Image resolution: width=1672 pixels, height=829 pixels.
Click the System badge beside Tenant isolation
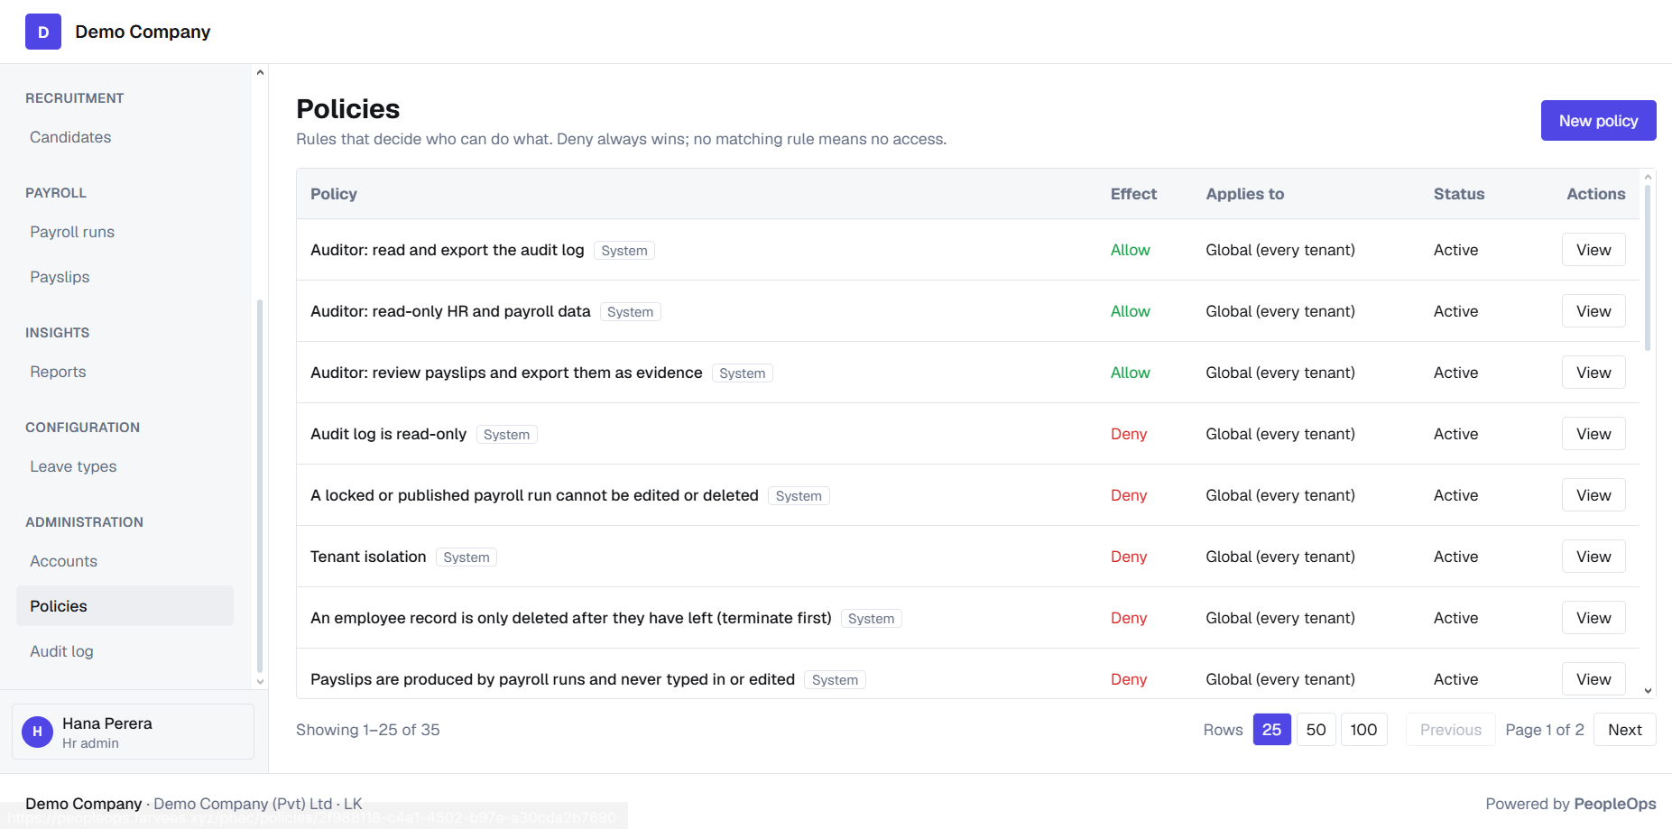[x=466, y=557]
